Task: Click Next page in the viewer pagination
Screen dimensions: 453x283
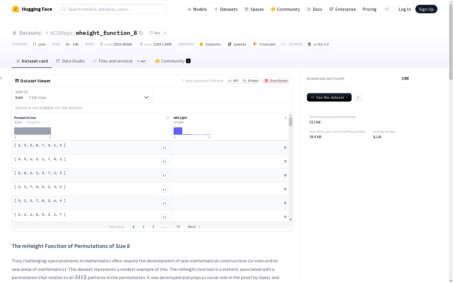Action: (194, 227)
